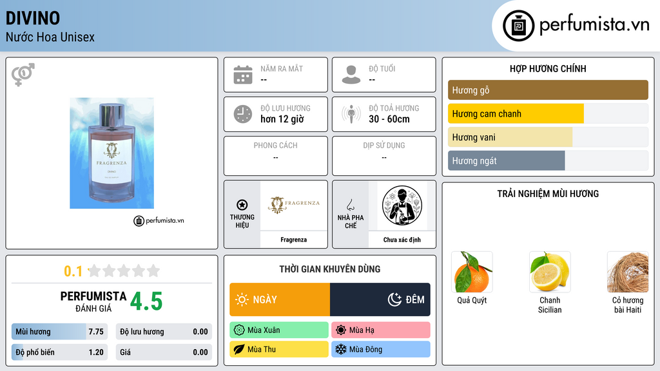The width and height of the screenshot is (660, 371).
Task: Click the flower icon in Mùa Xuân
Action: coord(239,330)
